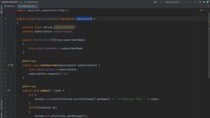210x118 pixels.
Task: Click the import java.util.concurrent.Flow statement
Action: tap(43, 10)
